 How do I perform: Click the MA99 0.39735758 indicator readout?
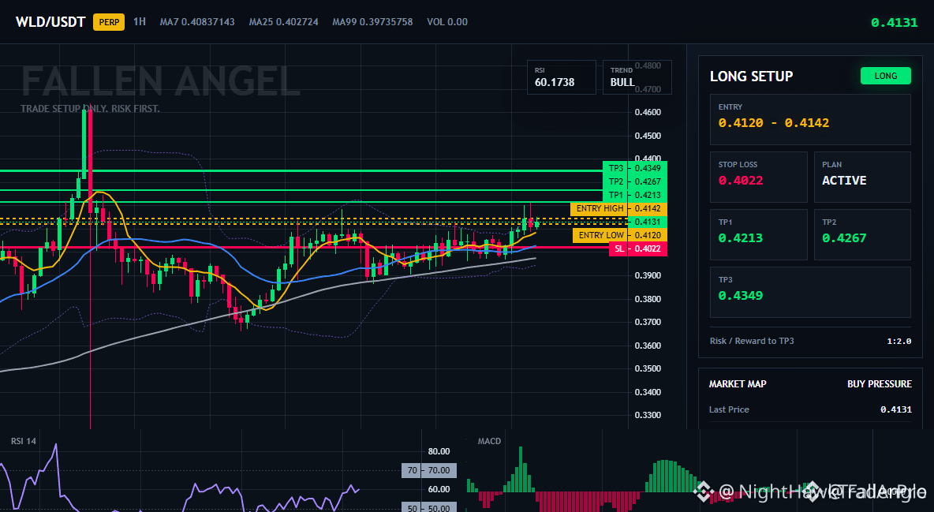(x=372, y=22)
